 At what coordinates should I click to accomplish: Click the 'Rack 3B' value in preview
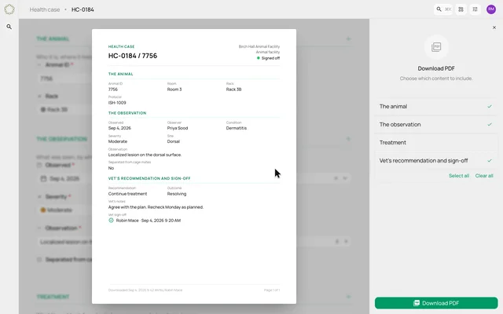click(x=233, y=89)
